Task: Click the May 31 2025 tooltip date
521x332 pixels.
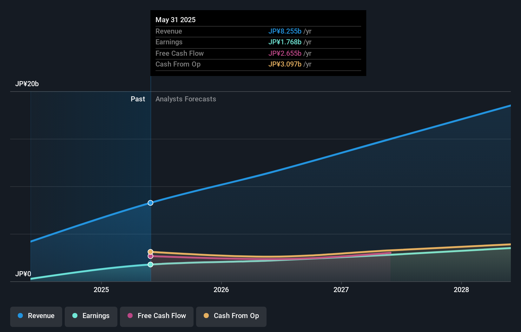Action: tap(175, 20)
